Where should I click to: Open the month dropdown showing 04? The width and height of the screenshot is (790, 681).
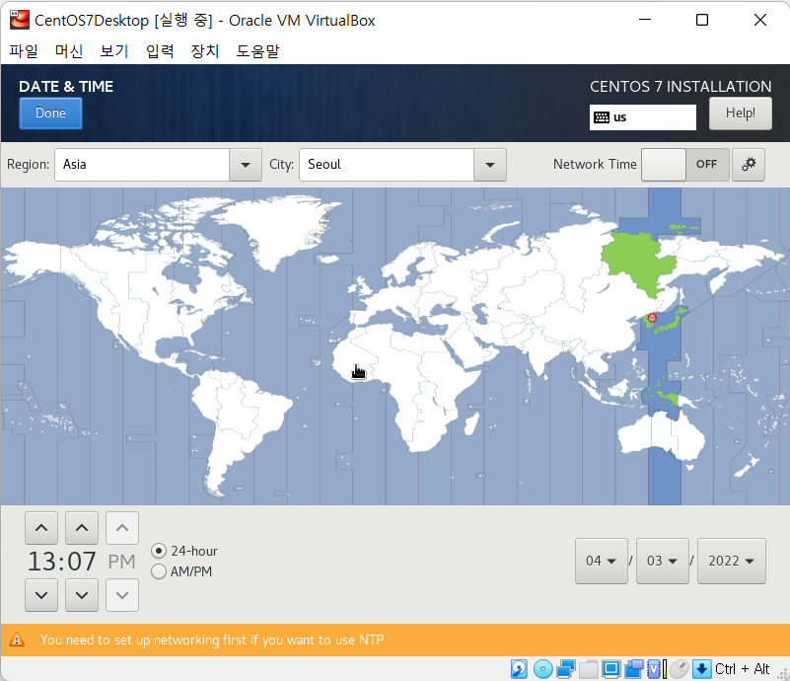[x=602, y=561]
